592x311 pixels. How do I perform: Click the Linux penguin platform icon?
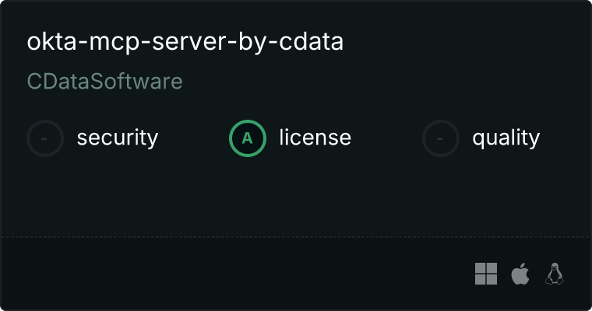pyautogui.click(x=555, y=274)
